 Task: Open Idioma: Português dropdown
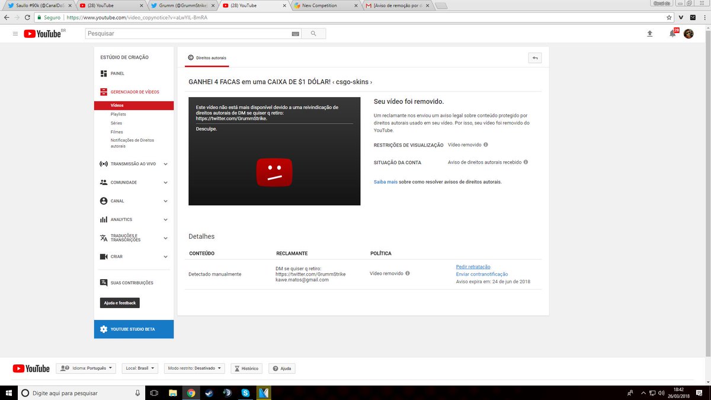[86, 368]
